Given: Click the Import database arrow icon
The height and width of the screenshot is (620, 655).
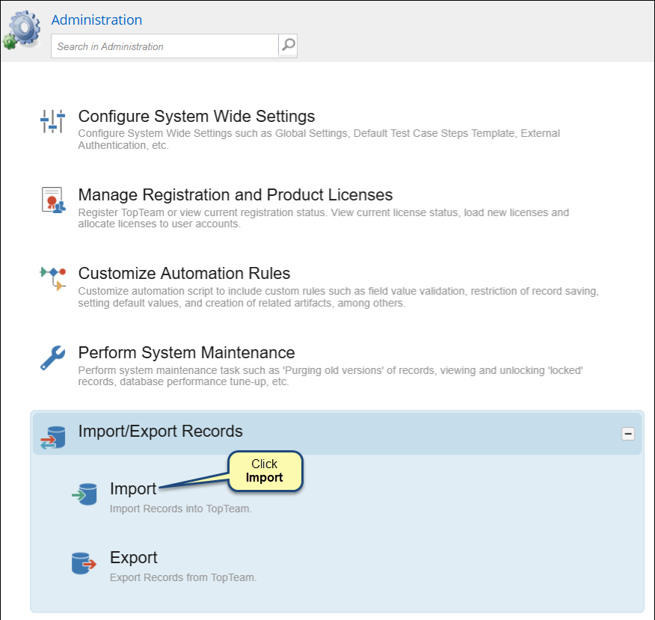Looking at the screenshot, I should click(84, 494).
